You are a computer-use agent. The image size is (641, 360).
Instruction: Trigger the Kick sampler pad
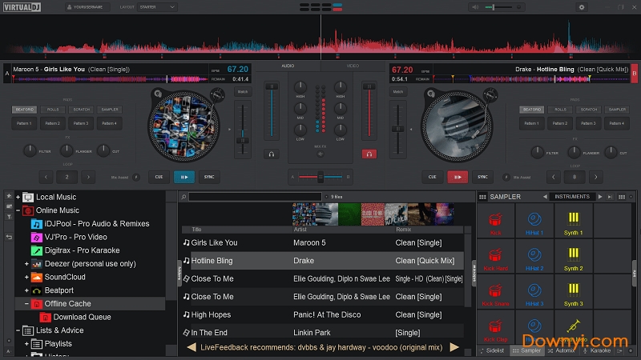[x=495, y=221]
